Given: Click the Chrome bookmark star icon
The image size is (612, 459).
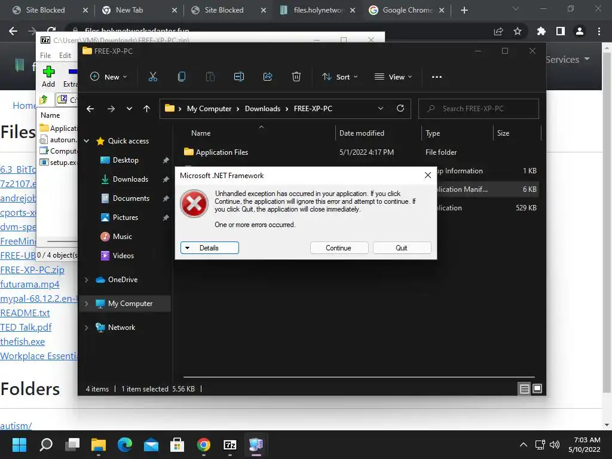Looking at the screenshot, I should [x=518, y=31].
